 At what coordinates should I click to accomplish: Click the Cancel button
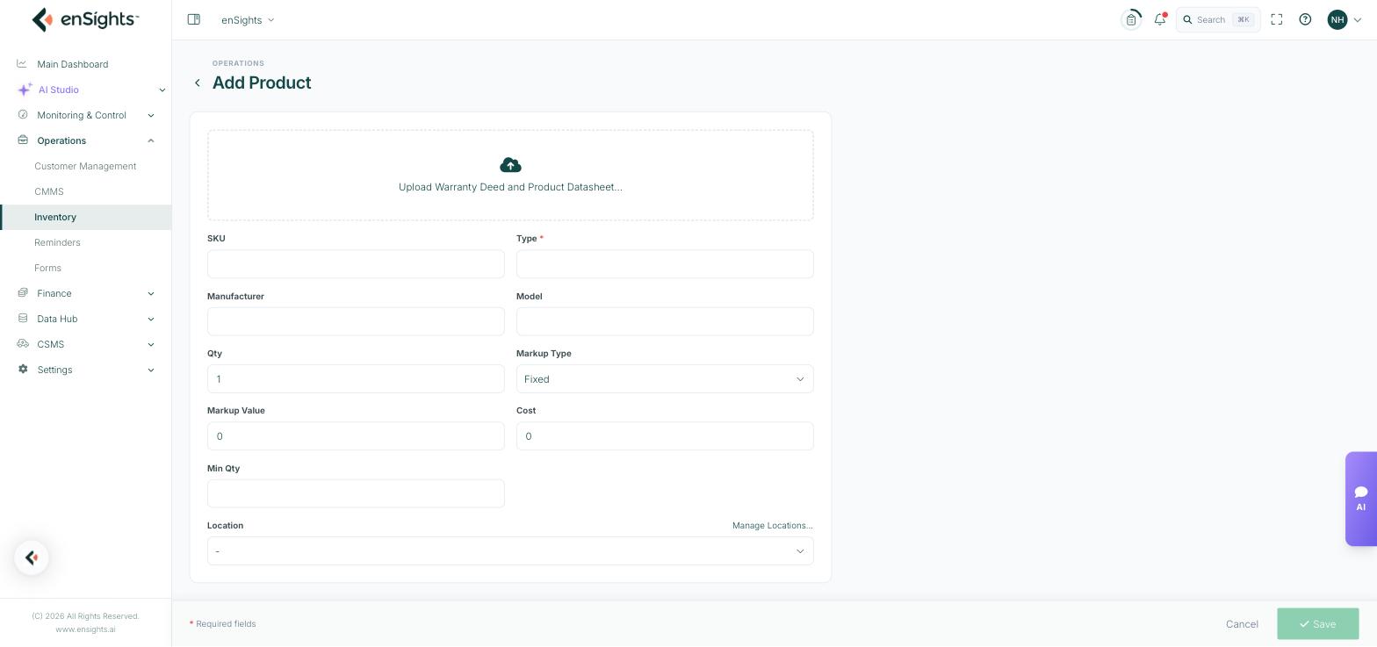(1242, 624)
